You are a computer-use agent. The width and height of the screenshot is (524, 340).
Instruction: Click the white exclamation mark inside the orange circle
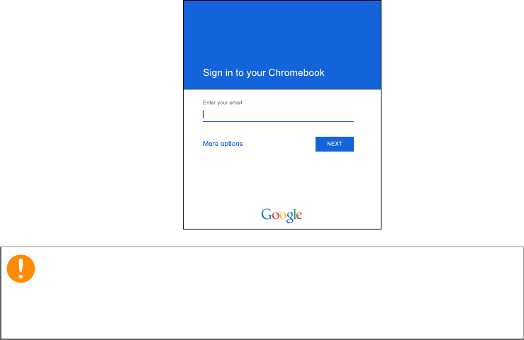point(21,268)
